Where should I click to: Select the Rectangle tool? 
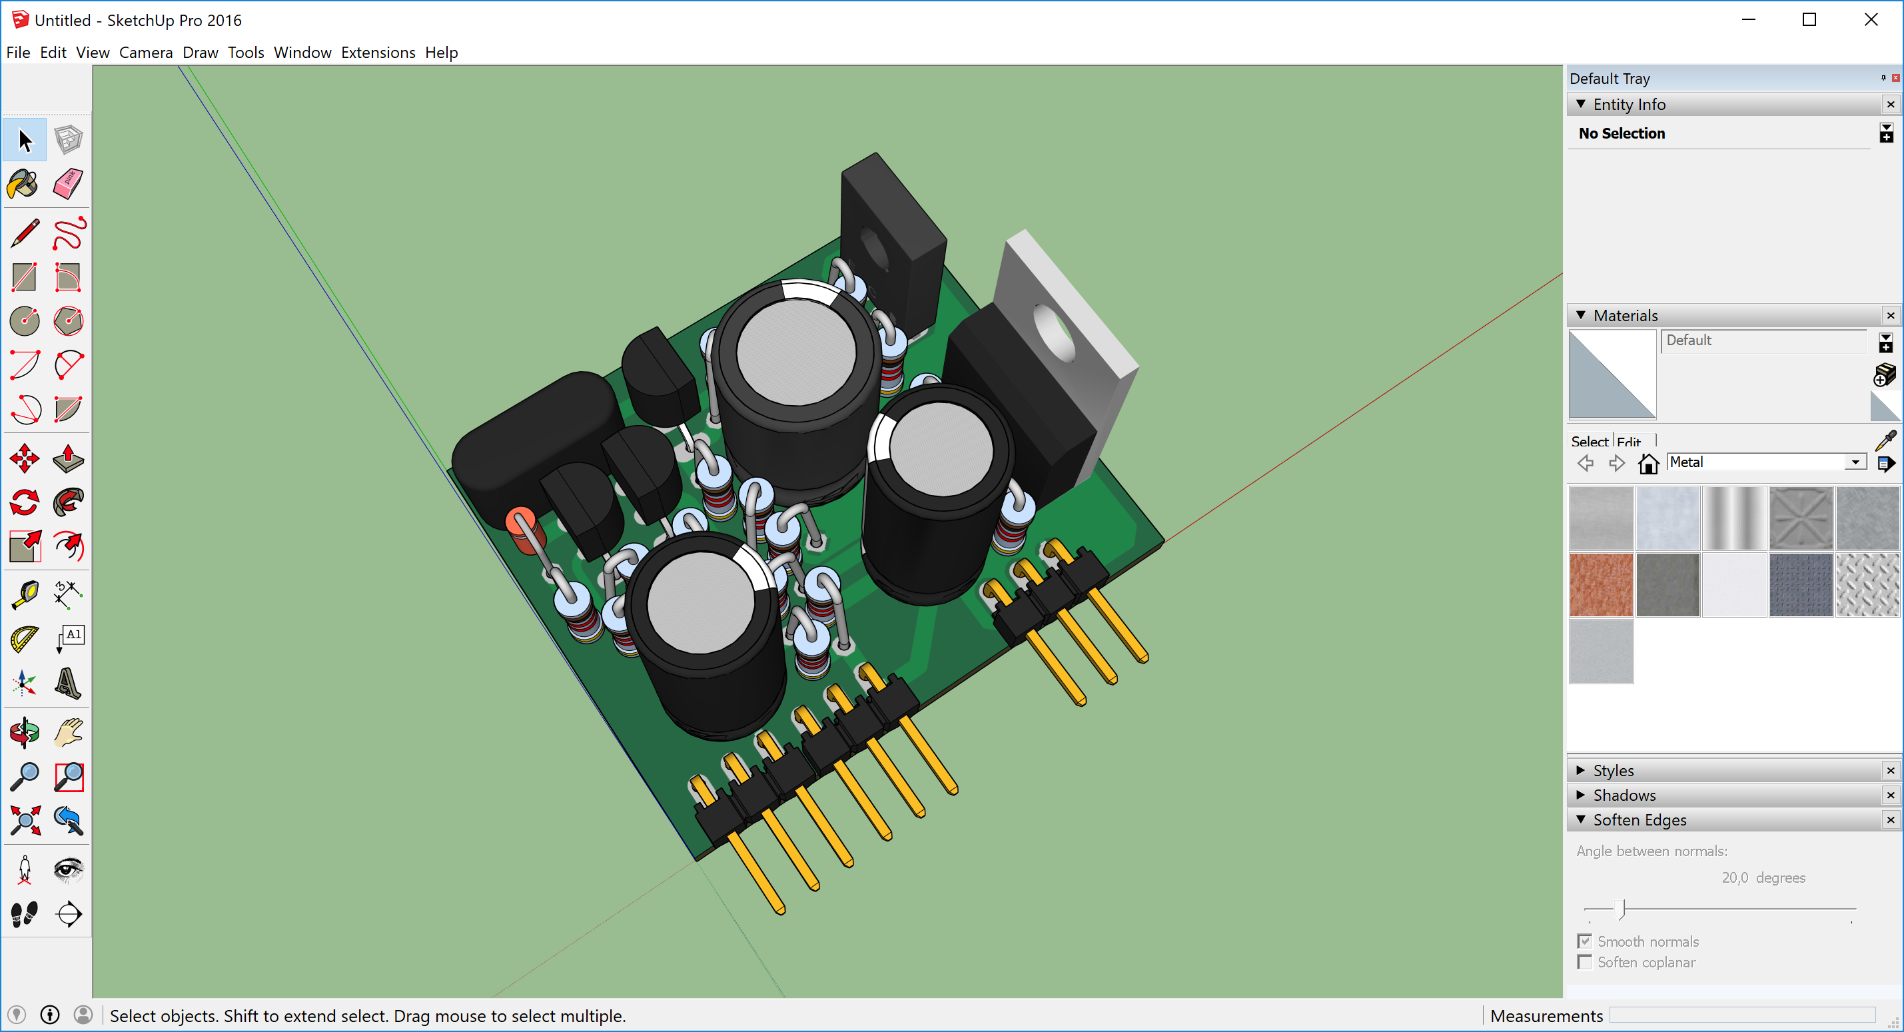pyautogui.click(x=25, y=277)
